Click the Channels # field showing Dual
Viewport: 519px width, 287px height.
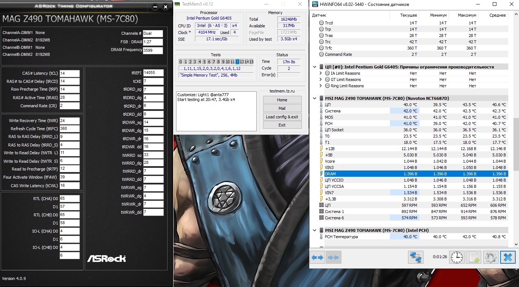153,34
